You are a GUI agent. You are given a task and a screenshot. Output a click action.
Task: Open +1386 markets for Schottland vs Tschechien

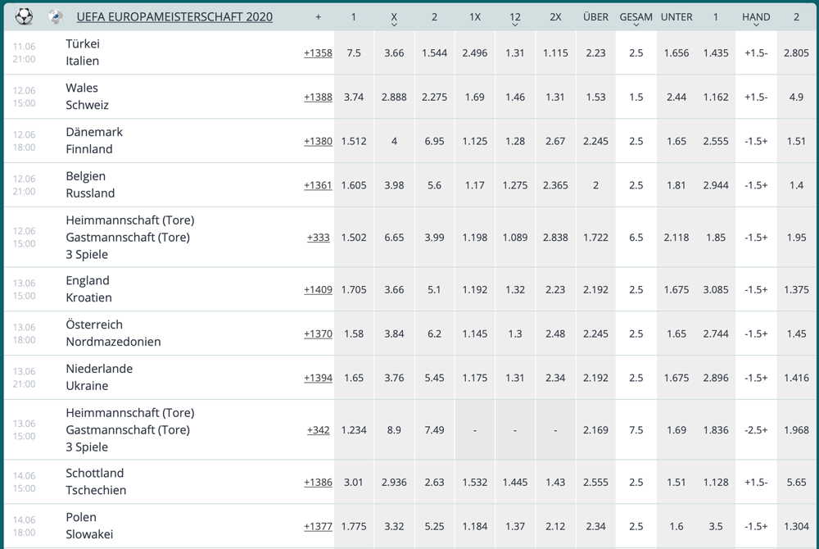(318, 483)
